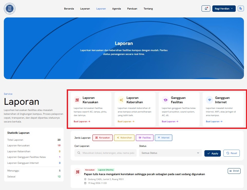The width and height of the screenshot is (247, 190).
Task: Click the Laporan Kerusakan wrench icon
Action: 77,100
